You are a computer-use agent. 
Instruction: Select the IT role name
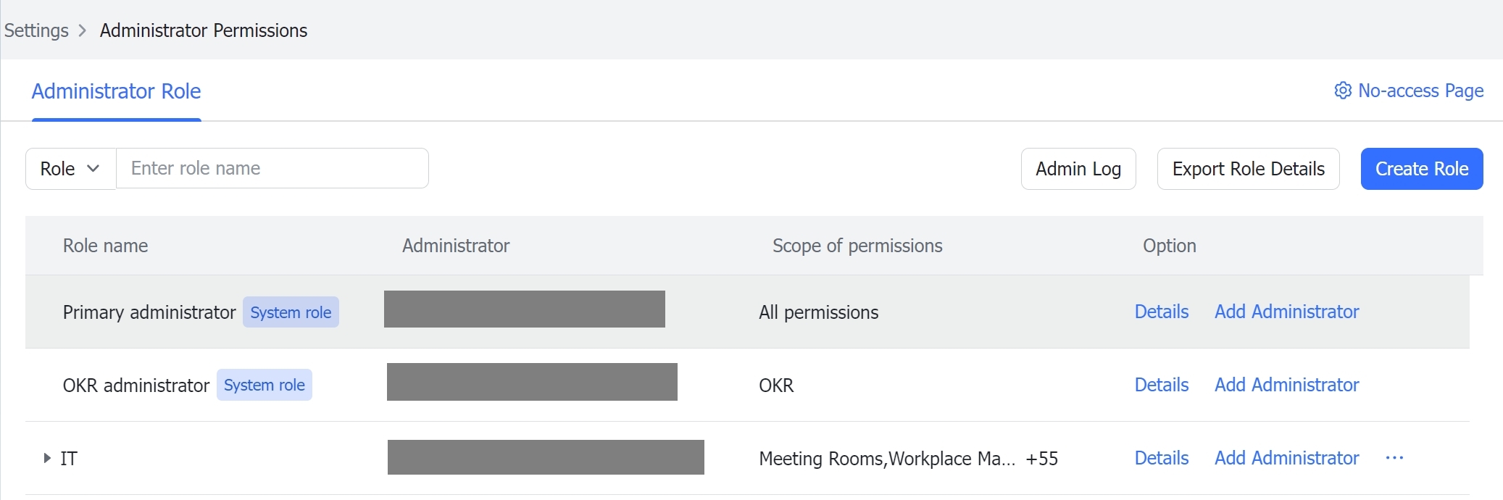(x=69, y=459)
